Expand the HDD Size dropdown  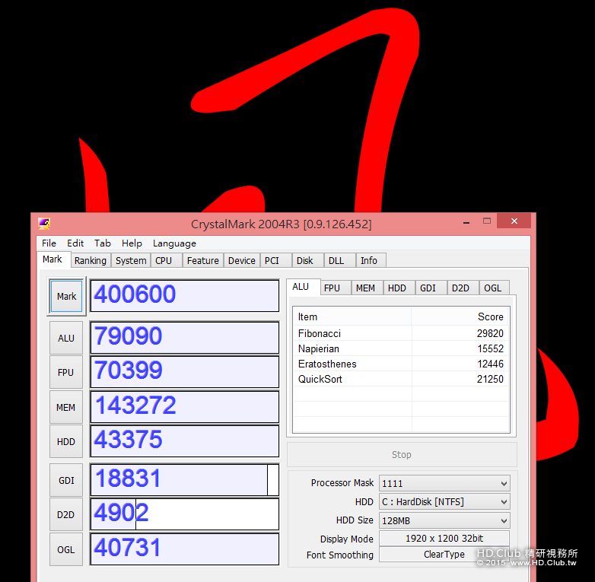pyautogui.click(x=444, y=520)
